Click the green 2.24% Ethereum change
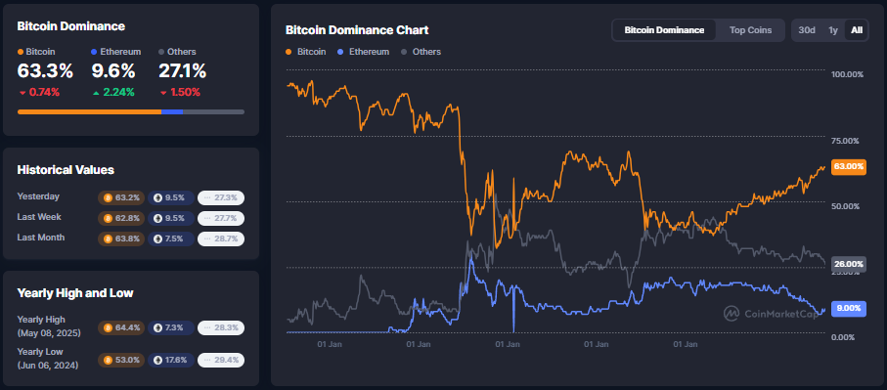The image size is (887, 390). (113, 92)
